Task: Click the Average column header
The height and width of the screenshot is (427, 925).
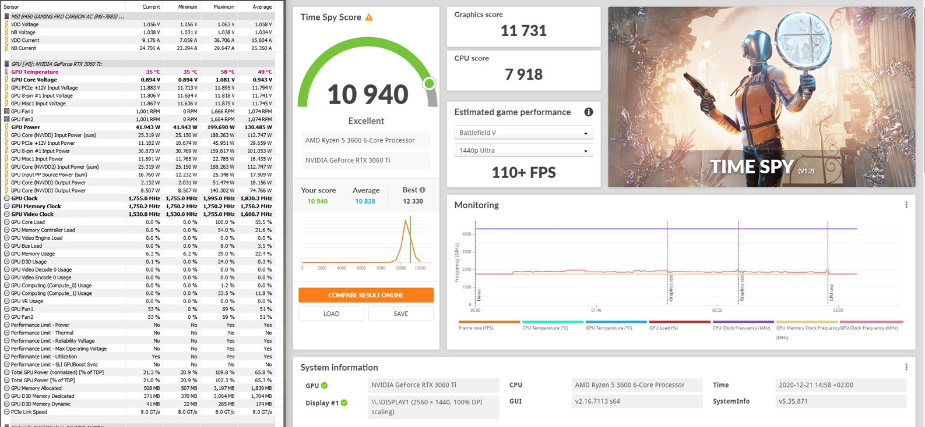Action: 262,7
